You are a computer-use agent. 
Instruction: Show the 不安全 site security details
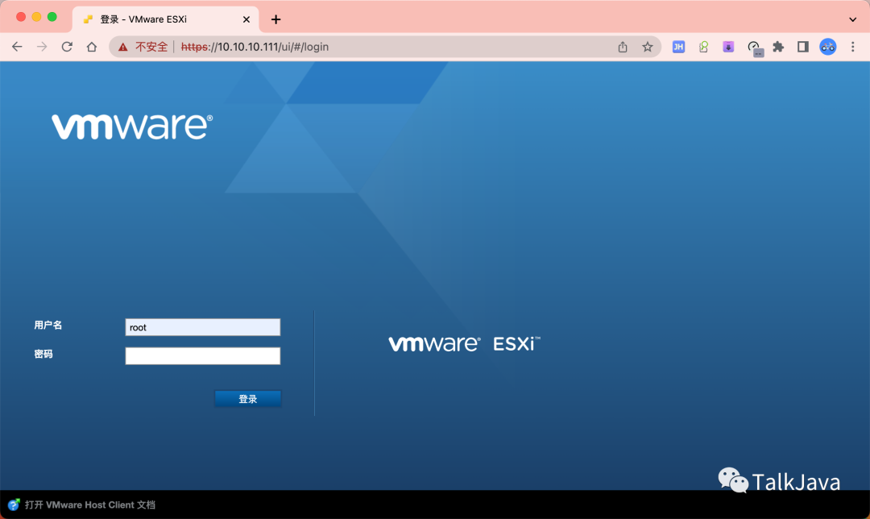(x=143, y=47)
